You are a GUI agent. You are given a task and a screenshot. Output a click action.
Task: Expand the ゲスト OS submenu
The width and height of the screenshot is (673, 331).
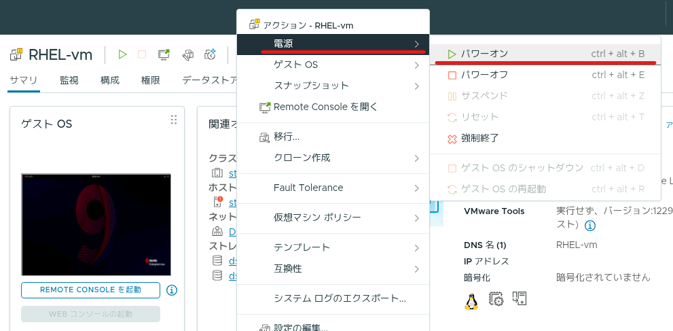333,65
